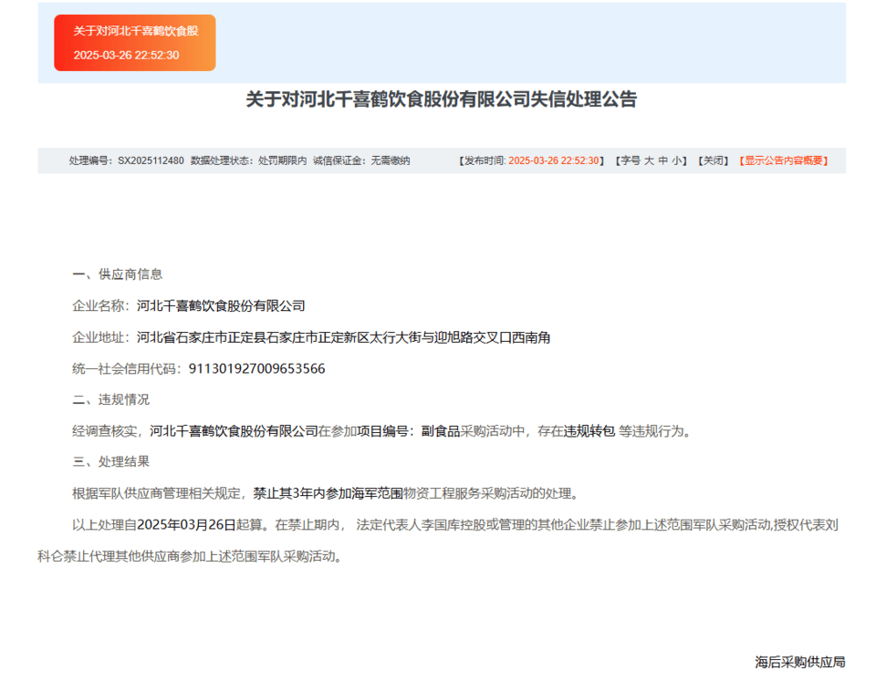Select the orange announcement card about 河北千喜鹤饮食股
Screen dimensions: 876x681
click(134, 42)
